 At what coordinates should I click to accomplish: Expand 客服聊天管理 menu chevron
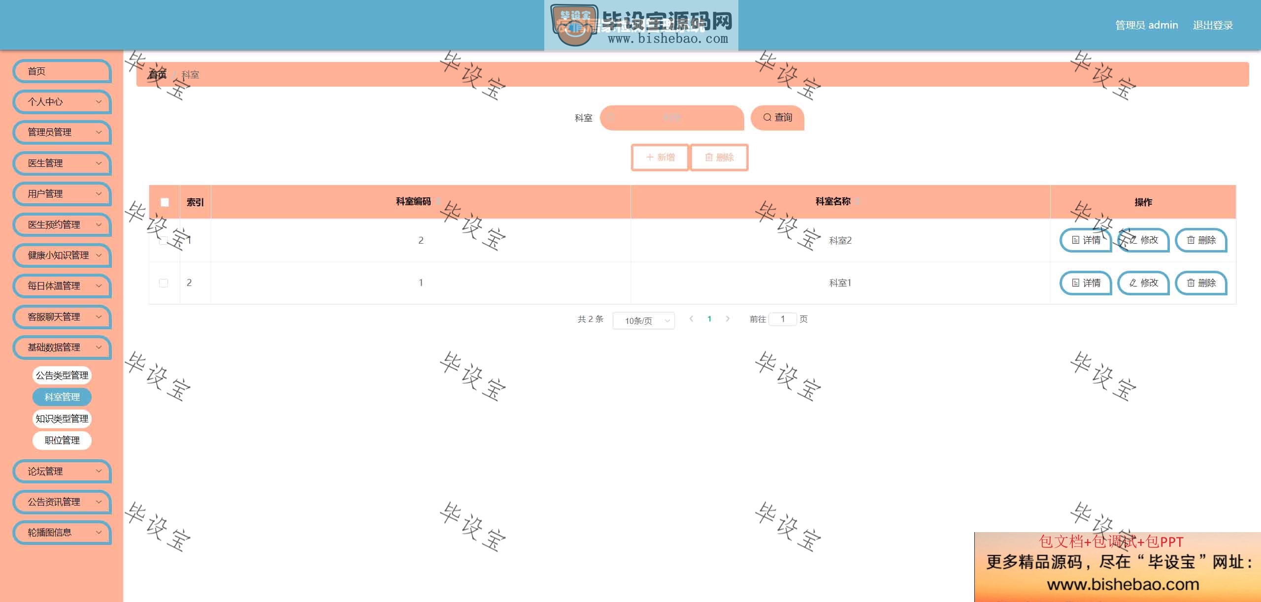[x=99, y=317]
